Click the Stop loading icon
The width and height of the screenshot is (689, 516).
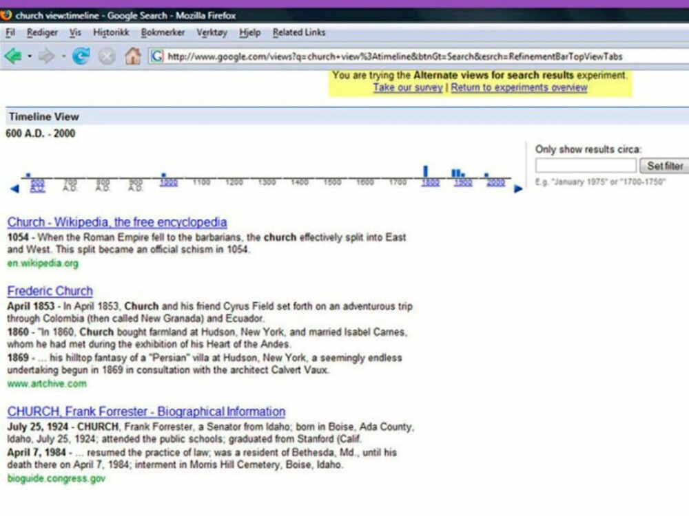coord(106,56)
